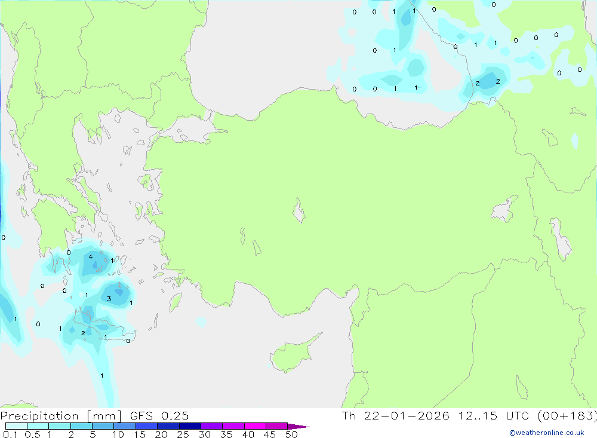Click the legend label '45'

click(270, 434)
